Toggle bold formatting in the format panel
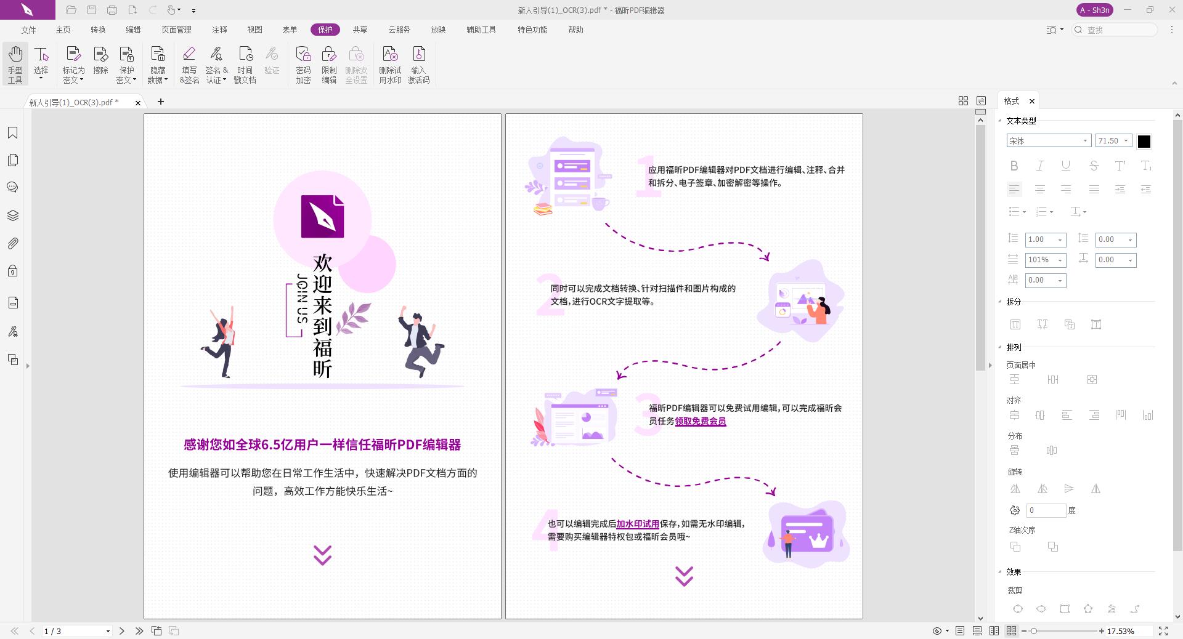The image size is (1183, 639). [x=1014, y=166]
